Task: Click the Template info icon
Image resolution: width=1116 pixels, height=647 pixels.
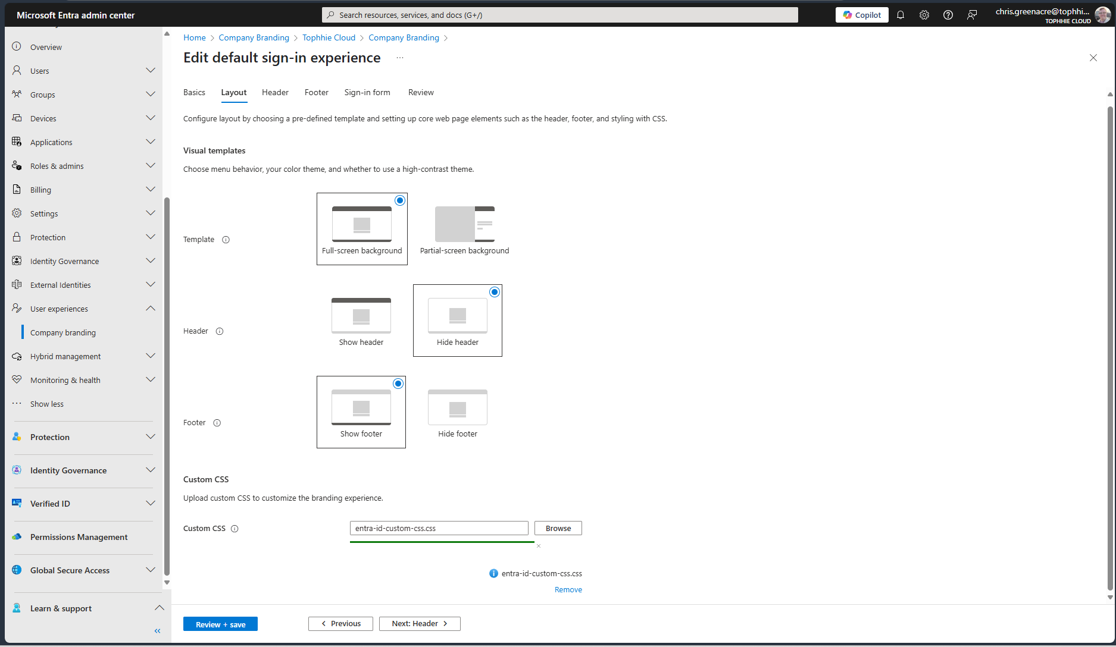Action: 226,240
